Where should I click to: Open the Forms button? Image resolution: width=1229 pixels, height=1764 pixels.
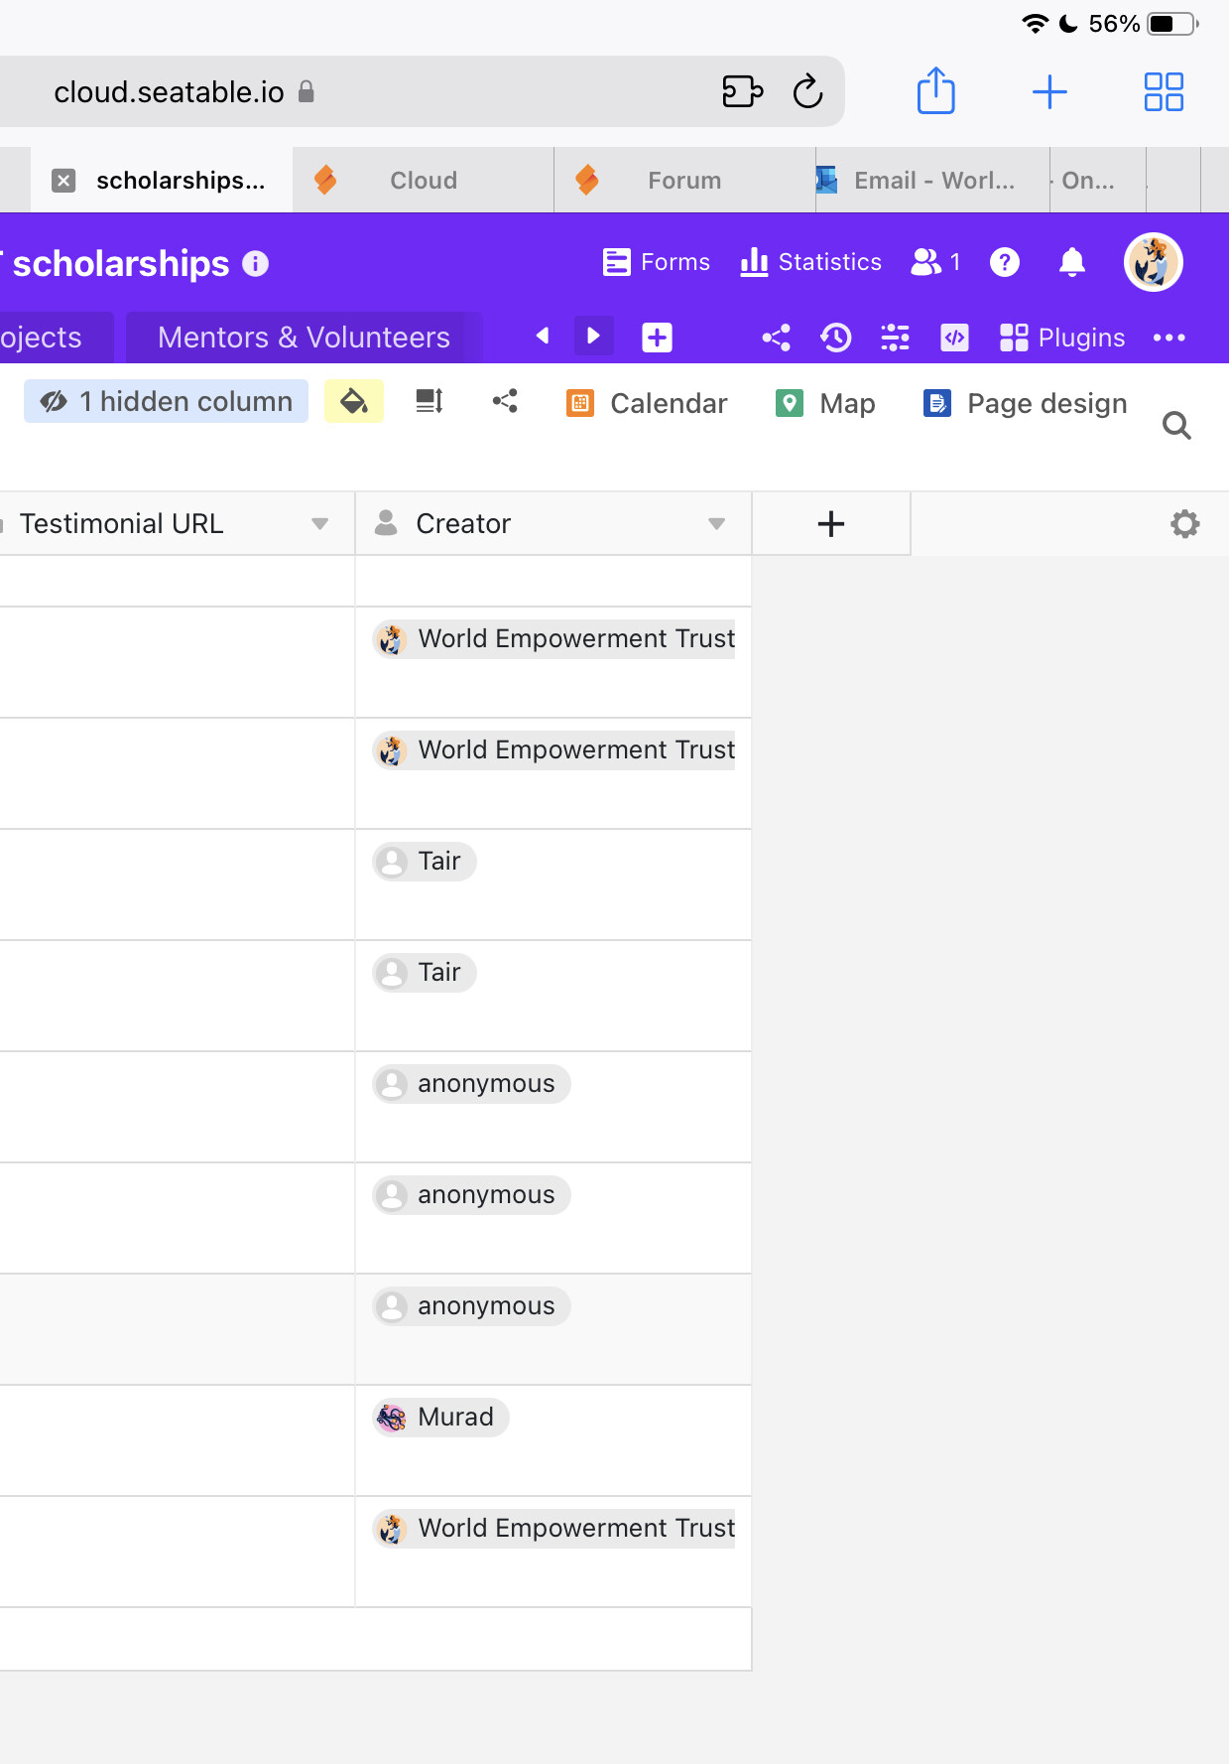(657, 262)
